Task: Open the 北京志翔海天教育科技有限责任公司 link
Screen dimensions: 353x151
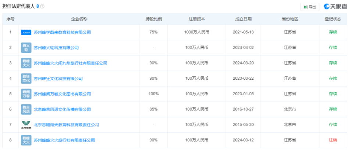Action: 67,125
